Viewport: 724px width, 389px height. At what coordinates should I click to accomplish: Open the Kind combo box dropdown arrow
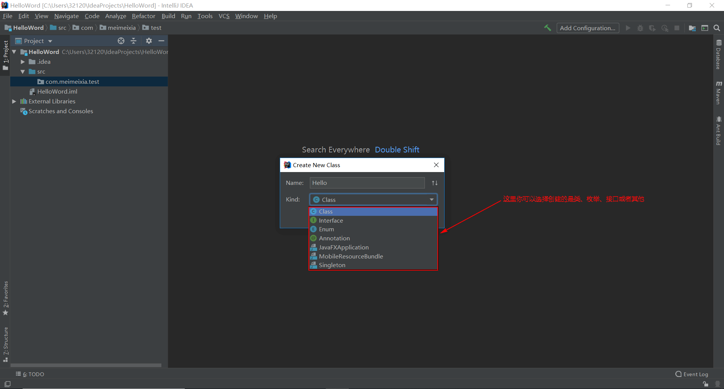[431, 200]
